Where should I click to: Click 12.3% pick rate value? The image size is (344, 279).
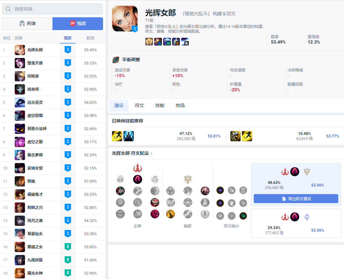click(x=314, y=42)
